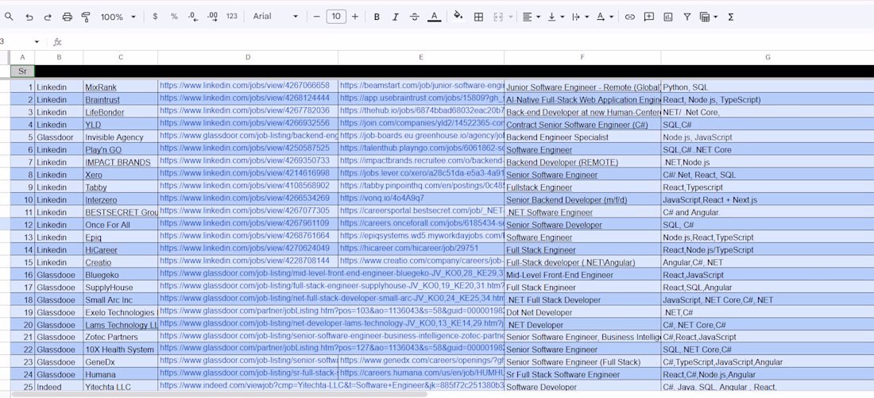Open more number formats (123)
The width and height of the screenshot is (874, 398).
[x=232, y=17]
